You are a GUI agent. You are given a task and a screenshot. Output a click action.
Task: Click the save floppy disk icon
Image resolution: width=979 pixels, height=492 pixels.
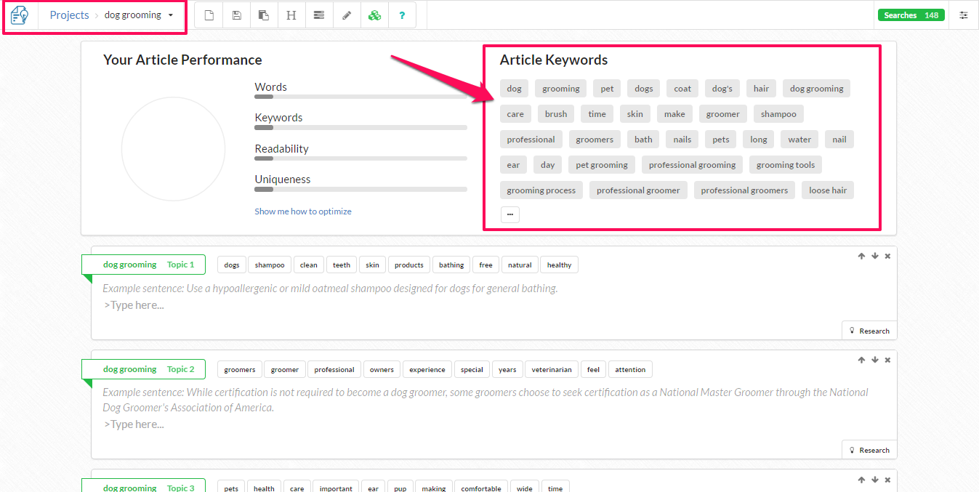tap(237, 15)
